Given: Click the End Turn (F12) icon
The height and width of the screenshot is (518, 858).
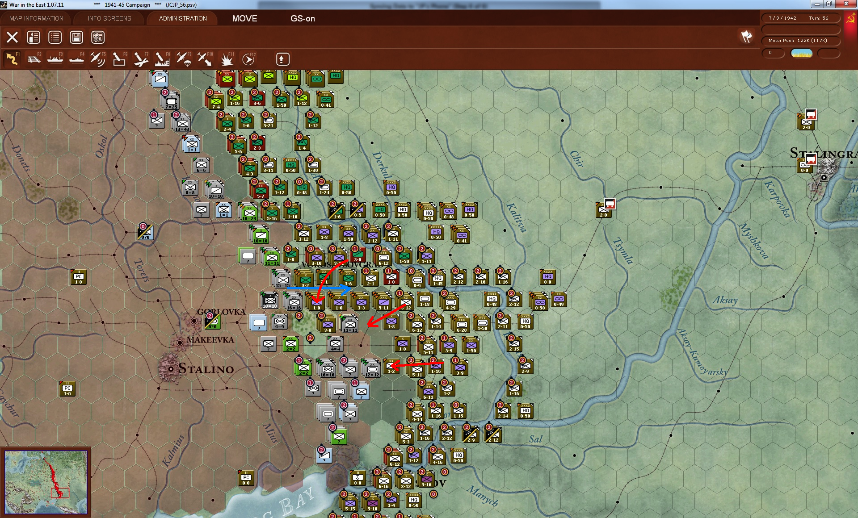Looking at the screenshot, I should coord(248,59).
